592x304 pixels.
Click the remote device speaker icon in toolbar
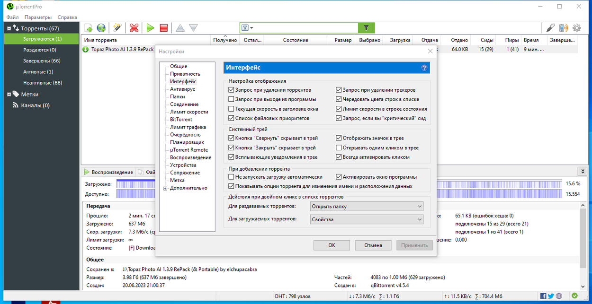coord(564,28)
